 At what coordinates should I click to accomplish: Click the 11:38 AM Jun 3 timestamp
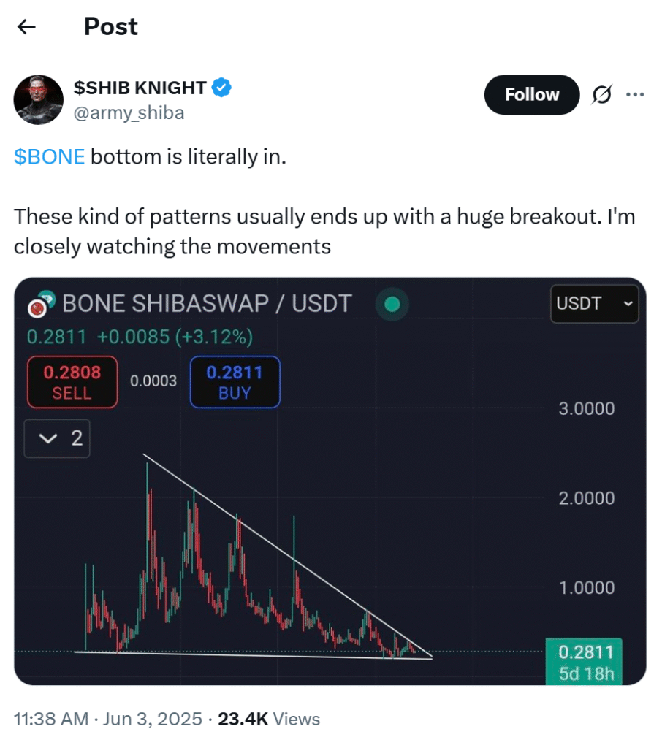tap(108, 719)
